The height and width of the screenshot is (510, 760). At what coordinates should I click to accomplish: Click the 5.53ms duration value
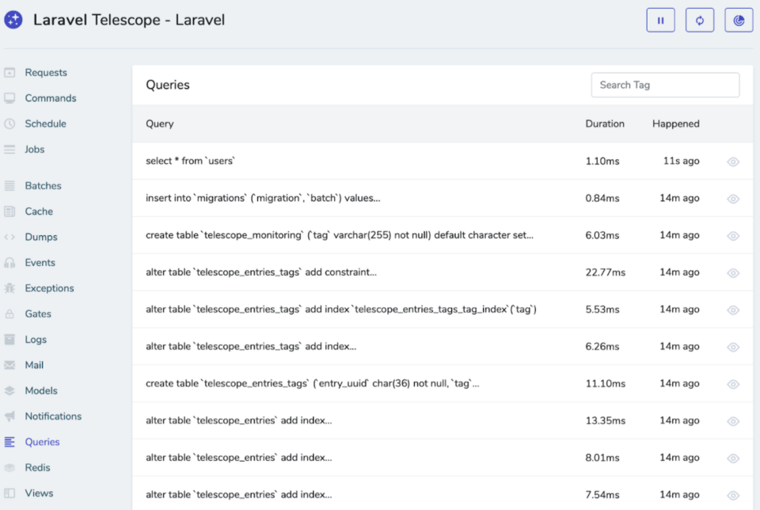coord(602,310)
